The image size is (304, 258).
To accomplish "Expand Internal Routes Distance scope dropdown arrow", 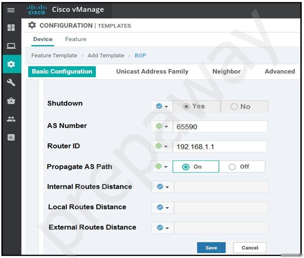I will (x=167, y=187).
